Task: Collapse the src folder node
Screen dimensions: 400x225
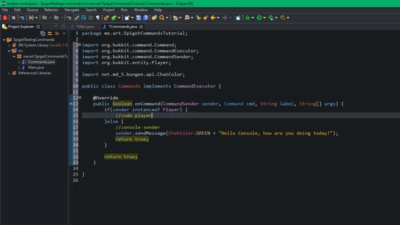Action: tap(9, 51)
